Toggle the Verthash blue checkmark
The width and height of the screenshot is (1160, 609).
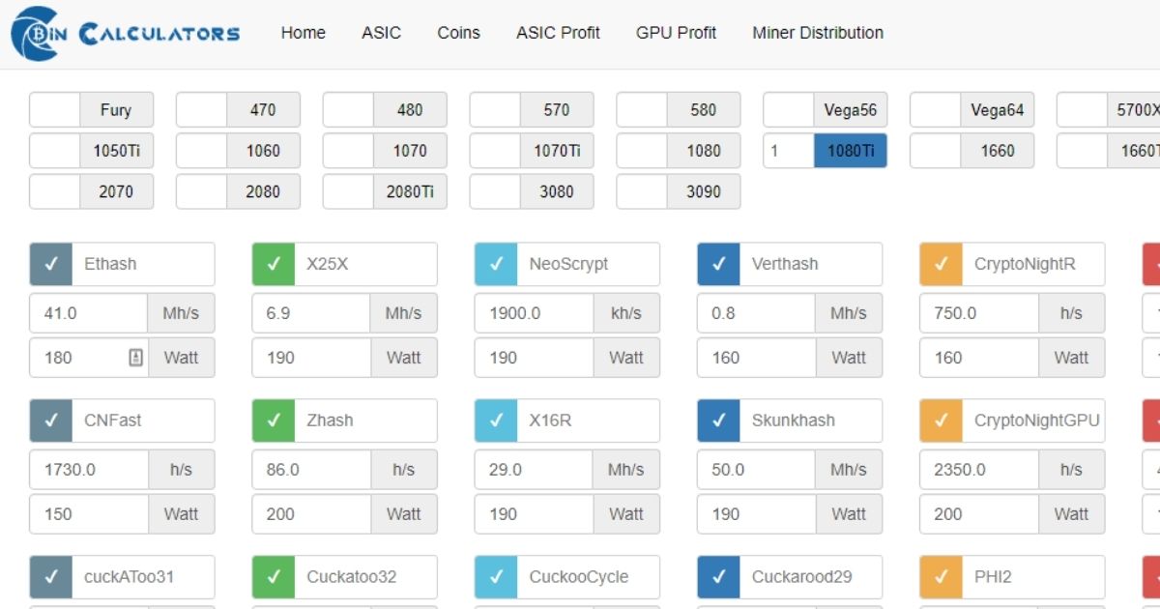(x=718, y=264)
